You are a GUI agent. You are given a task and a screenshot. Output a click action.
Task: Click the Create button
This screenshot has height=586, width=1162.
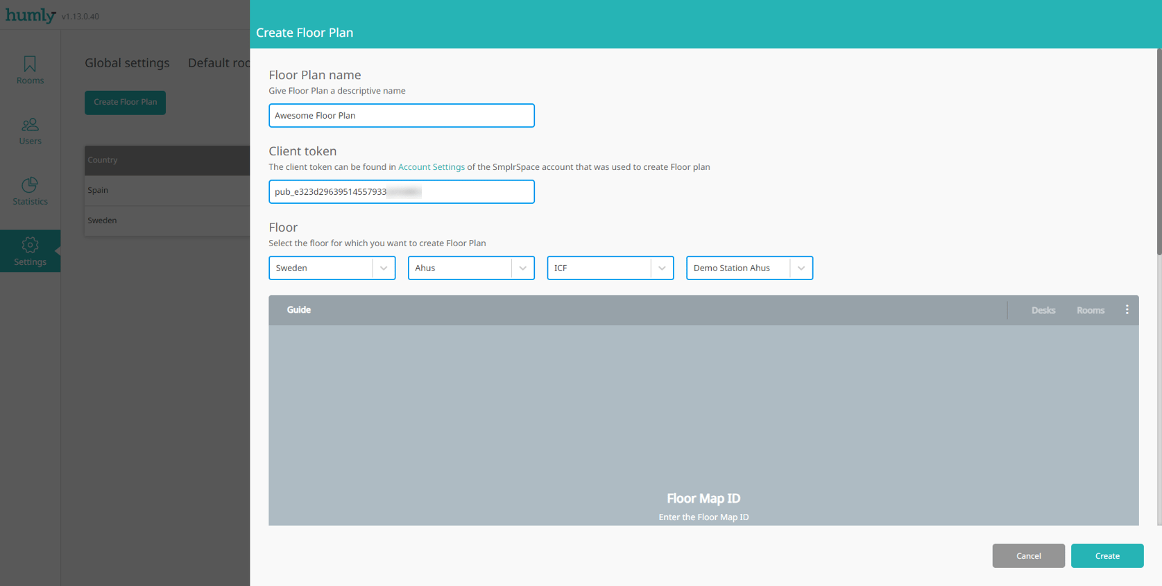[x=1107, y=555]
